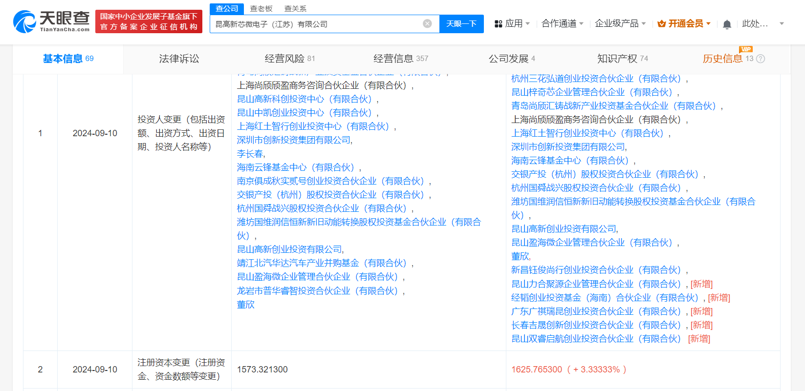Open notifications bell icon

[x=727, y=24]
